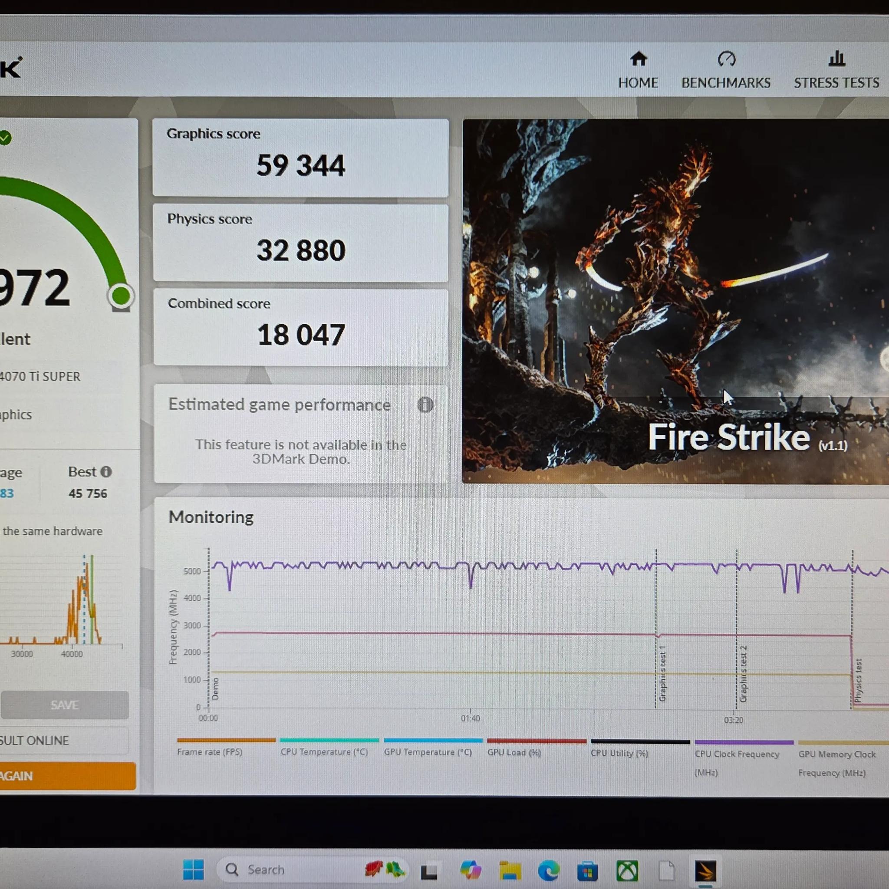889x889 pixels.
Task: Open the STRESS TESTS section
Action: tap(836, 69)
